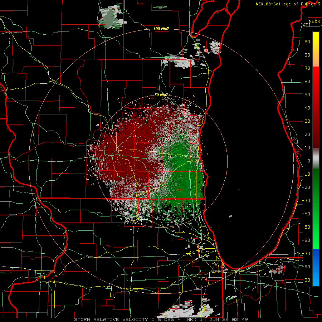This screenshot has height=322, width=322.
Task: Select the positive 90 value on the scale
Action: point(307,42)
